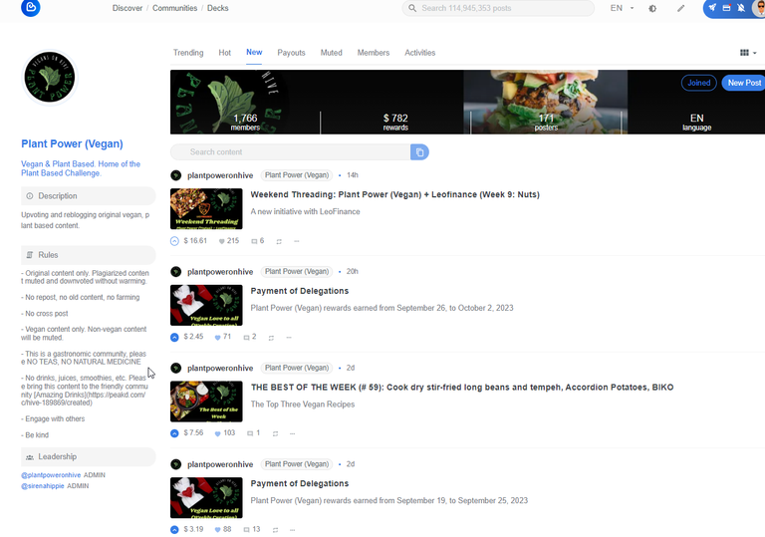The width and height of the screenshot is (765, 537).
Task: Click the PeakD home logo icon
Action: [x=30, y=7]
